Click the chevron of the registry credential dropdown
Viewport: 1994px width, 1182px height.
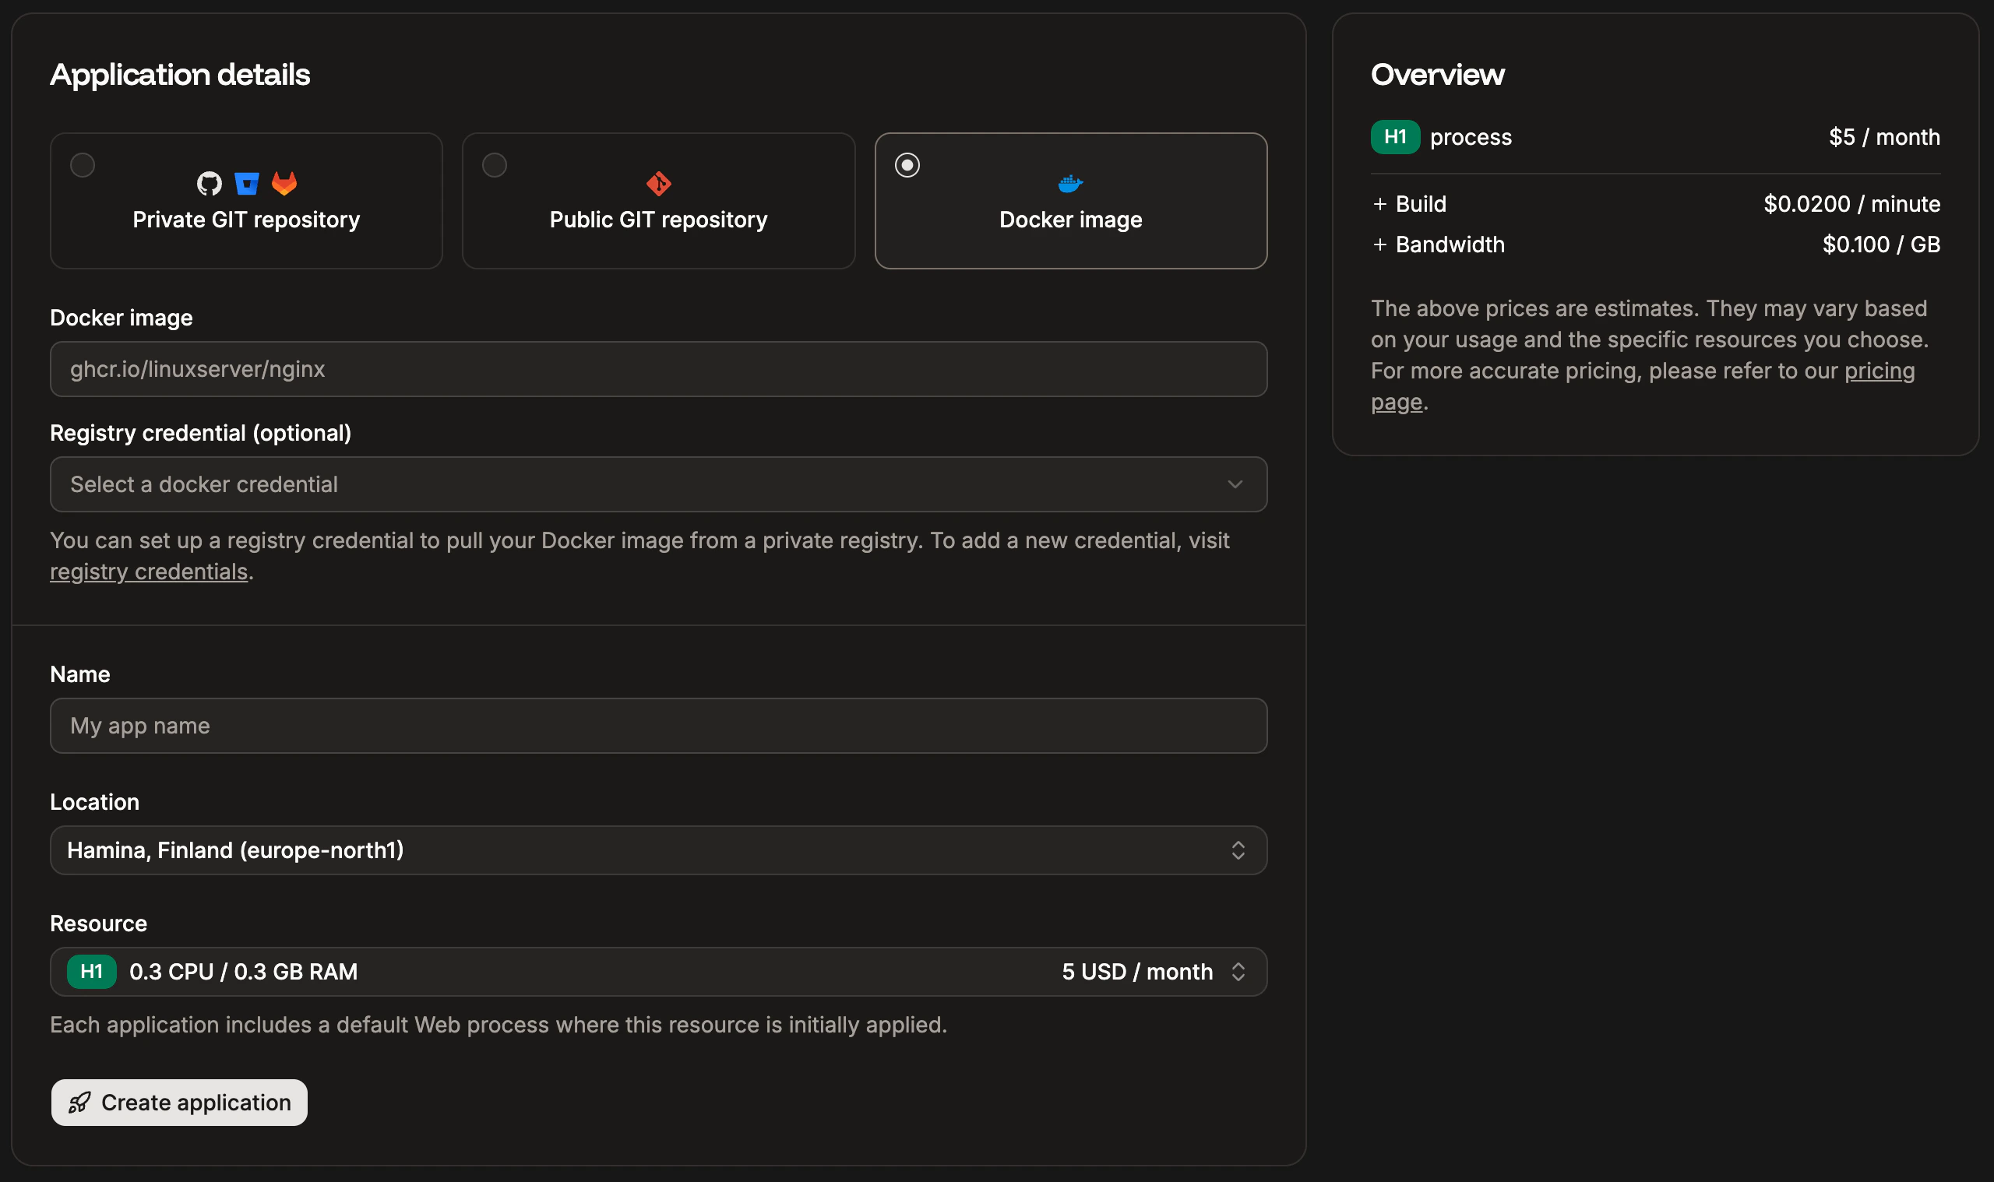1235,484
